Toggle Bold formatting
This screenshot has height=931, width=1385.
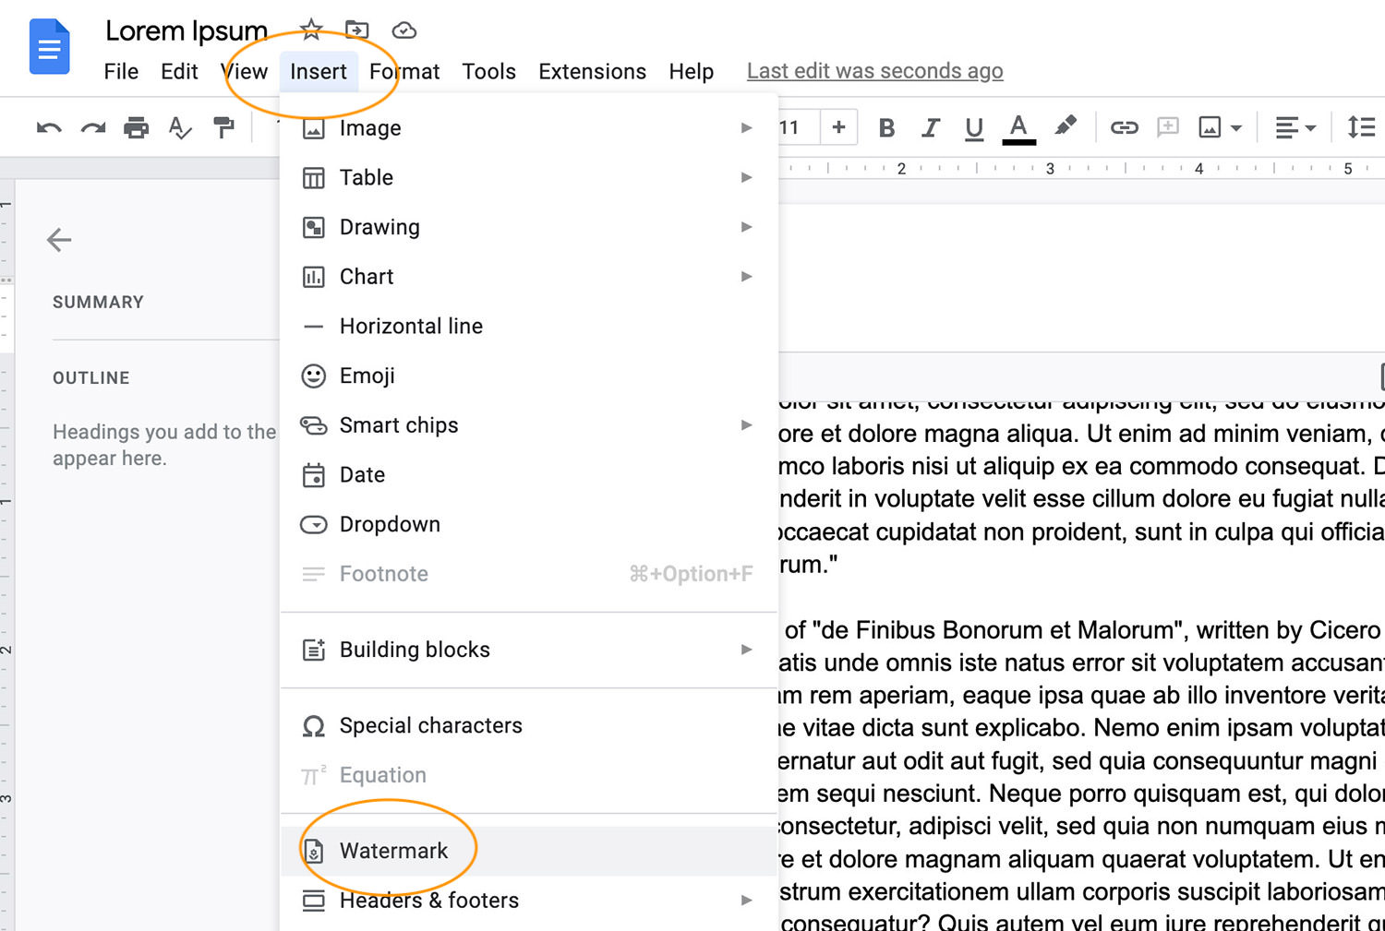coord(885,127)
